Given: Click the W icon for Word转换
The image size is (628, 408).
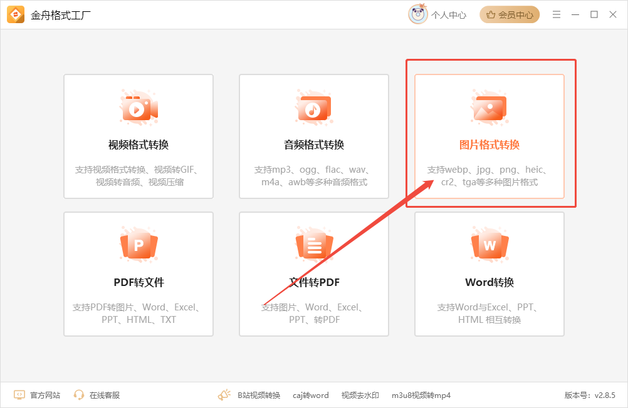Looking at the screenshot, I should (x=489, y=245).
